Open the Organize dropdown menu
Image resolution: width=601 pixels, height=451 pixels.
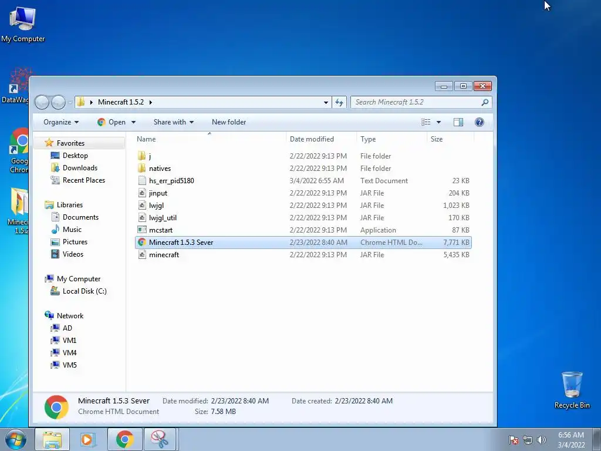pos(61,122)
